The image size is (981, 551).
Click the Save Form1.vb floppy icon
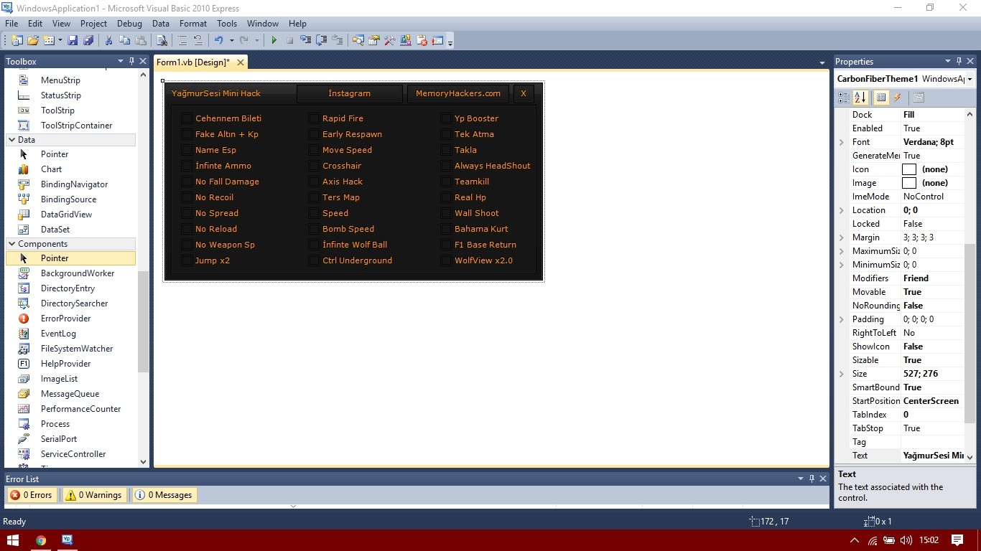tap(73, 41)
